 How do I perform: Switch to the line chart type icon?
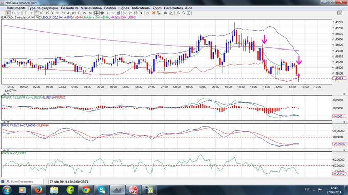click(19, 13)
